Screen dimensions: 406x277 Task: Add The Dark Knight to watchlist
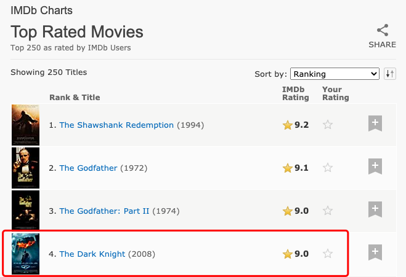pos(375,252)
